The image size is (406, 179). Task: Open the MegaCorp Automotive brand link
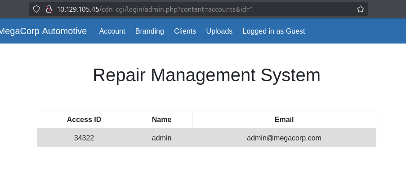click(x=43, y=31)
